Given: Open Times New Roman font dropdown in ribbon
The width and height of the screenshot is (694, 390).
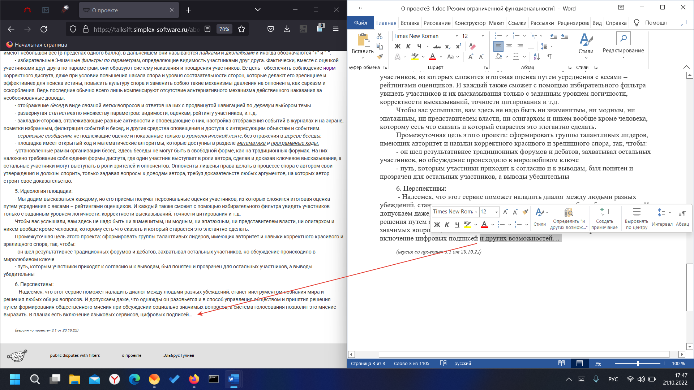Looking at the screenshot, I should point(457,36).
